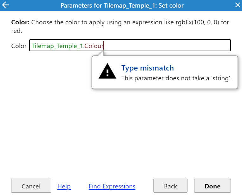Place cursor in red Colour expression text
This screenshot has width=242, height=196.
(x=94, y=46)
